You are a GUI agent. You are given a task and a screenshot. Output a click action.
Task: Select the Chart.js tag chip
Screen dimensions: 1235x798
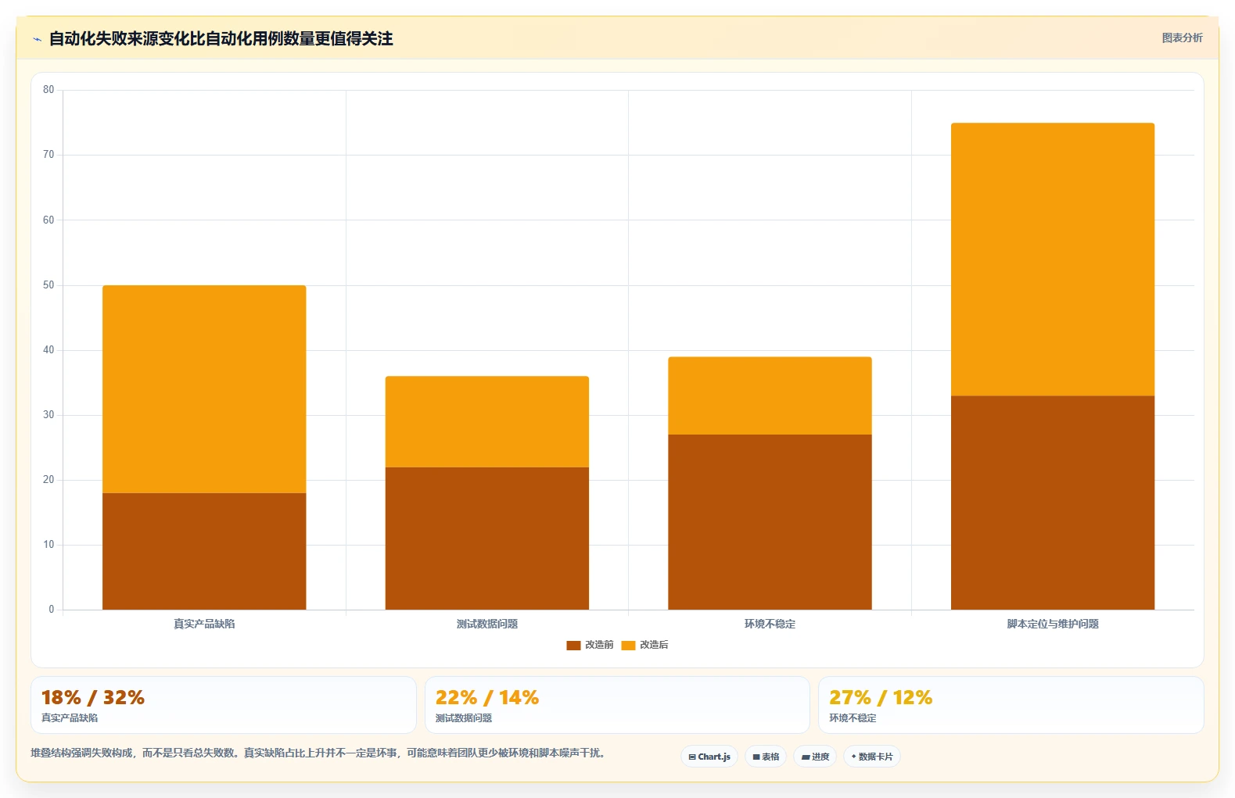[709, 757]
